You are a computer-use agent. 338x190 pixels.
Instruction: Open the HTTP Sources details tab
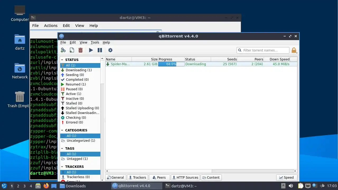[x=185, y=177]
